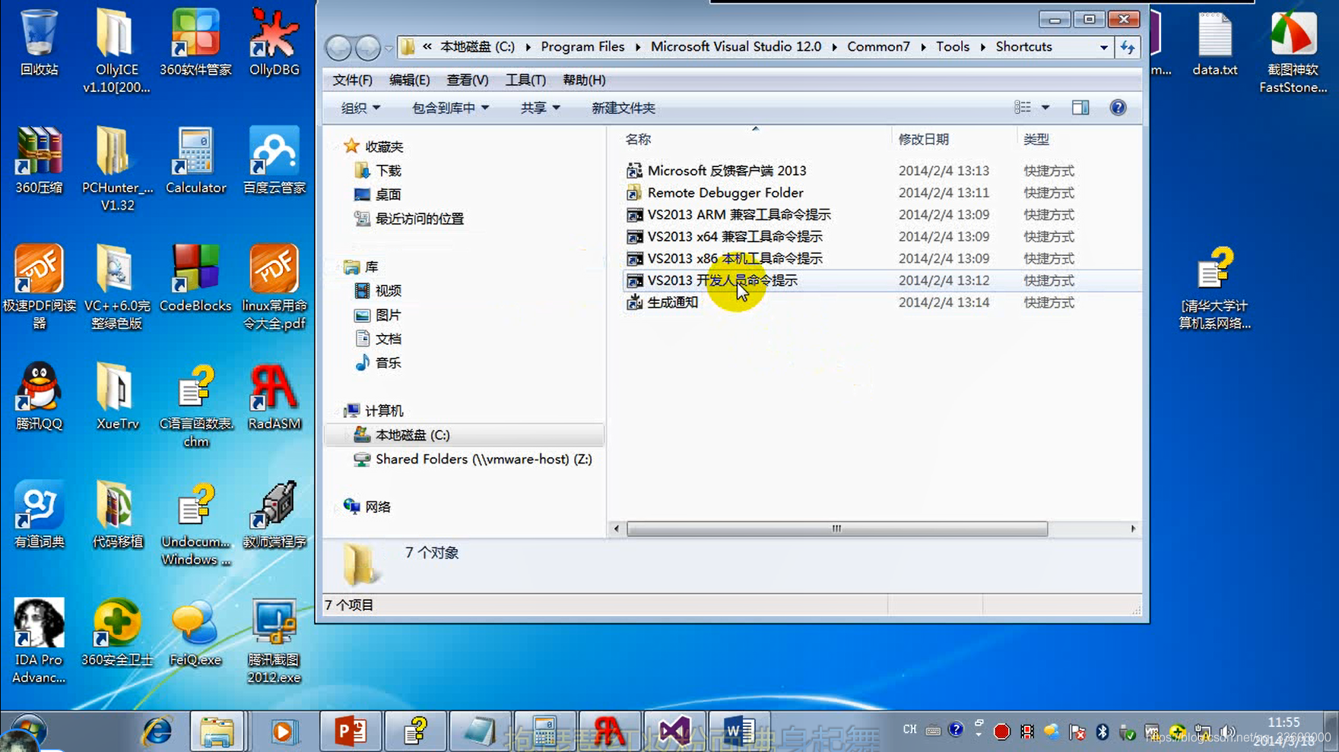Screen dimensions: 1339x752
Task: Select 桌面 in the navigation pane
Action: (x=389, y=194)
